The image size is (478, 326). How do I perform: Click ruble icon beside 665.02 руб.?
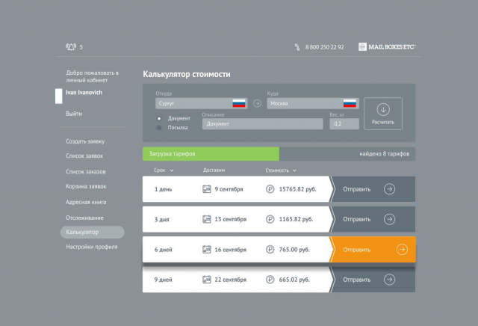pyautogui.click(x=270, y=280)
